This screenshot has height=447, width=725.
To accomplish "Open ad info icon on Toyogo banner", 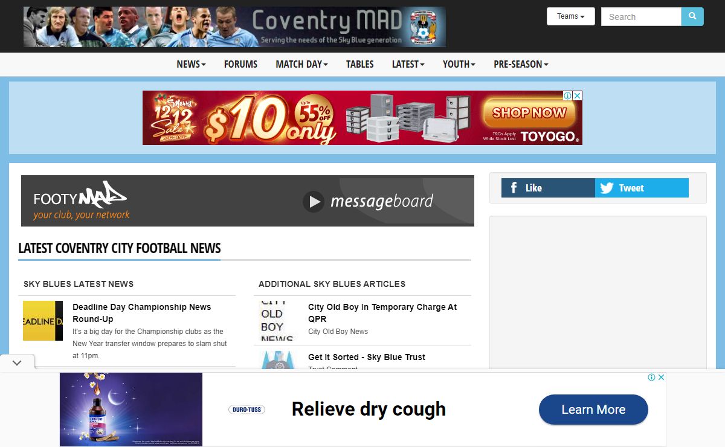I will [x=568, y=95].
